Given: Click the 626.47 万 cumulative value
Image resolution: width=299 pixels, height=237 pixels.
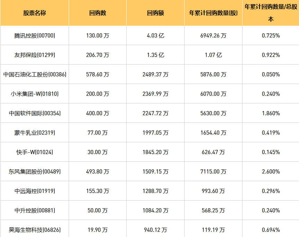Looking at the screenshot, I should tap(213, 152).
